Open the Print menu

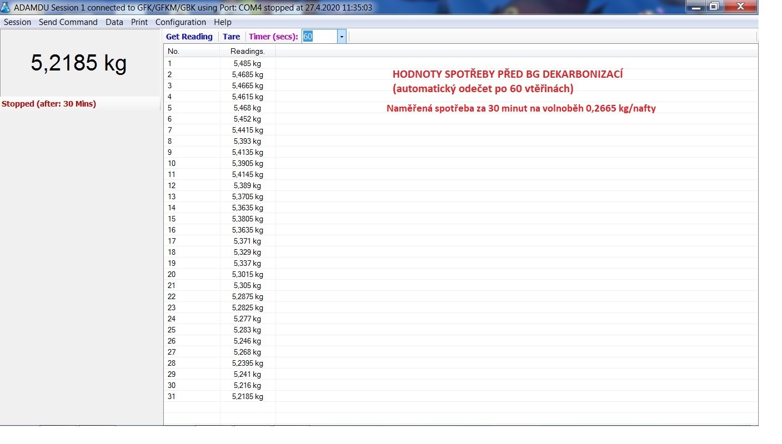pyautogui.click(x=139, y=22)
